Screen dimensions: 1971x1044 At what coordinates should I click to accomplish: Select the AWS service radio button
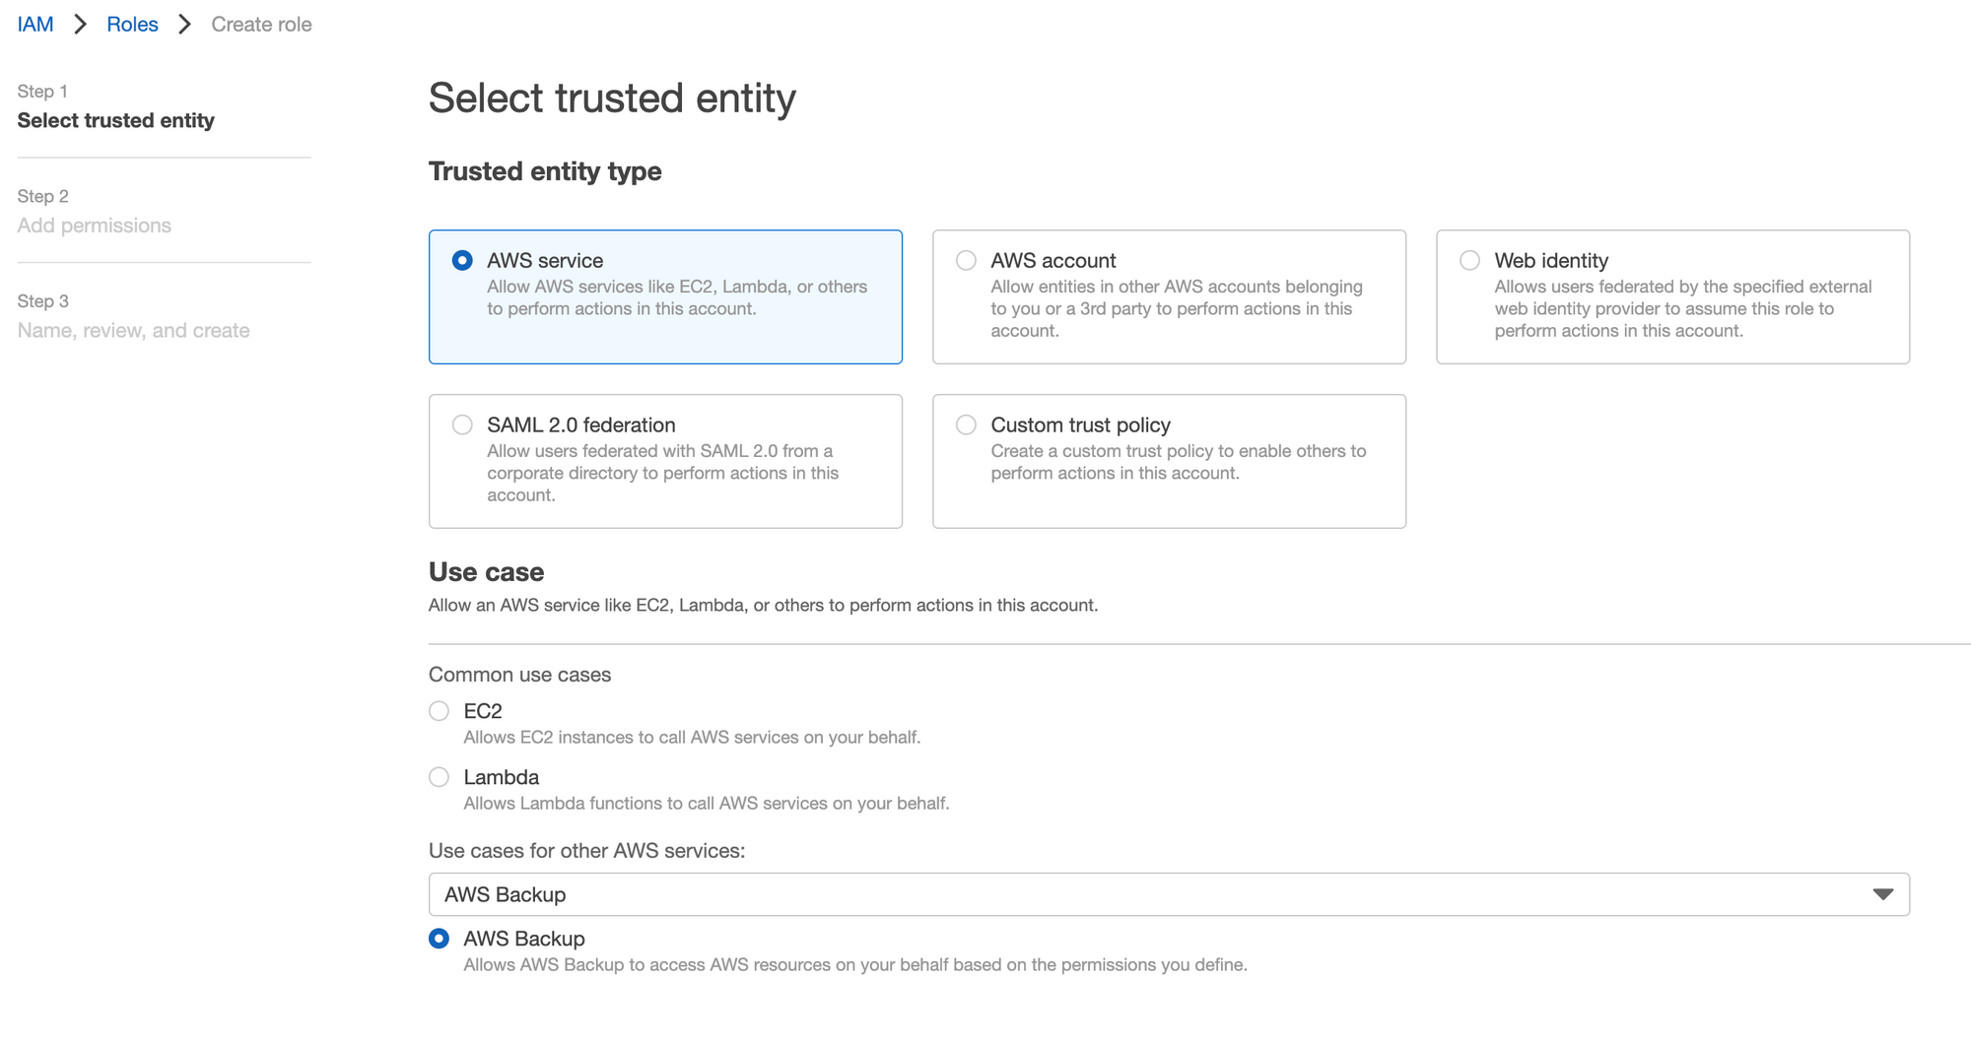[x=462, y=261]
